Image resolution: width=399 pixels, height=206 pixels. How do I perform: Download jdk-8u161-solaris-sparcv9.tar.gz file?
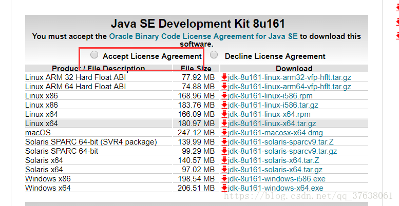pos(282,151)
